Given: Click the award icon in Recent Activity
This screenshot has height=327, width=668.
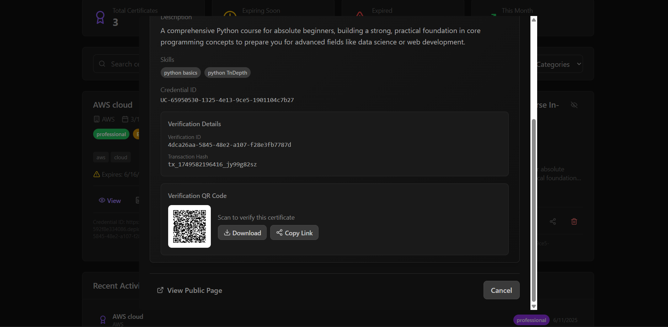Looking at the screenshot, I should [103, 320].
